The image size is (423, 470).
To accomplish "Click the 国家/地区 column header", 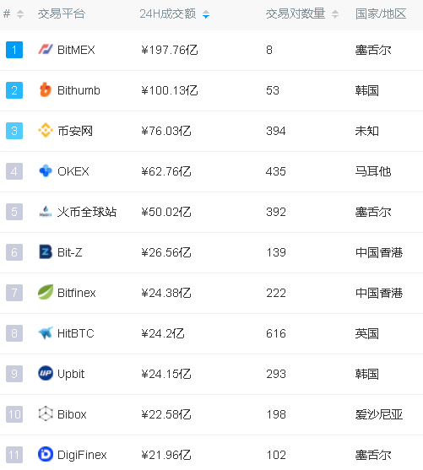I will (381, 14).
